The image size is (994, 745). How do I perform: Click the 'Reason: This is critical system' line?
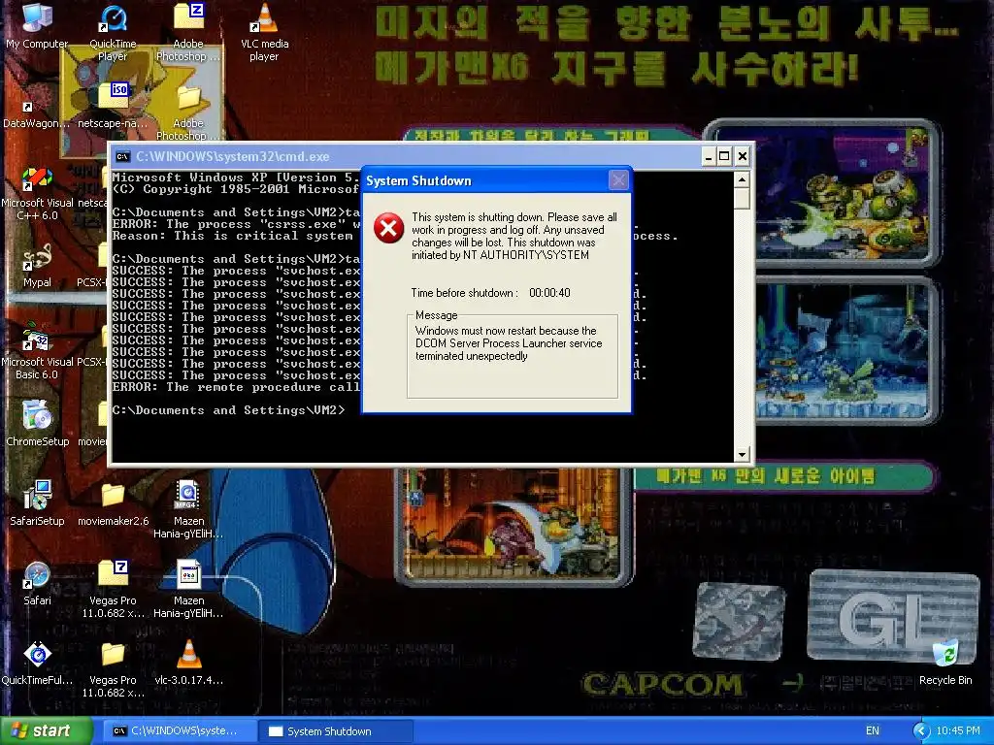(233, 236)
